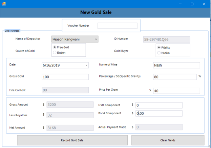This screenshot has height=148, width=211.
Task: Click the application icon in the title bar
Action: (4, 4)
